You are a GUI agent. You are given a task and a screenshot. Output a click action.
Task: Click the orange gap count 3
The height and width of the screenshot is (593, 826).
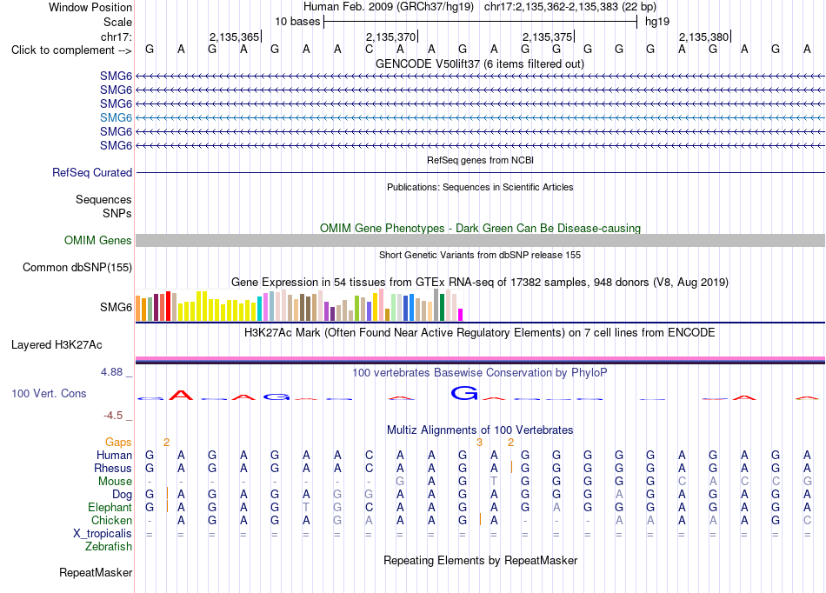(x=479, y=443)
